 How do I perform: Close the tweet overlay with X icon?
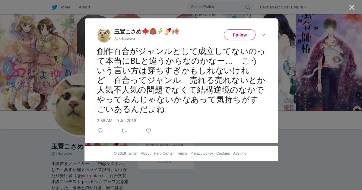[352, 7]
